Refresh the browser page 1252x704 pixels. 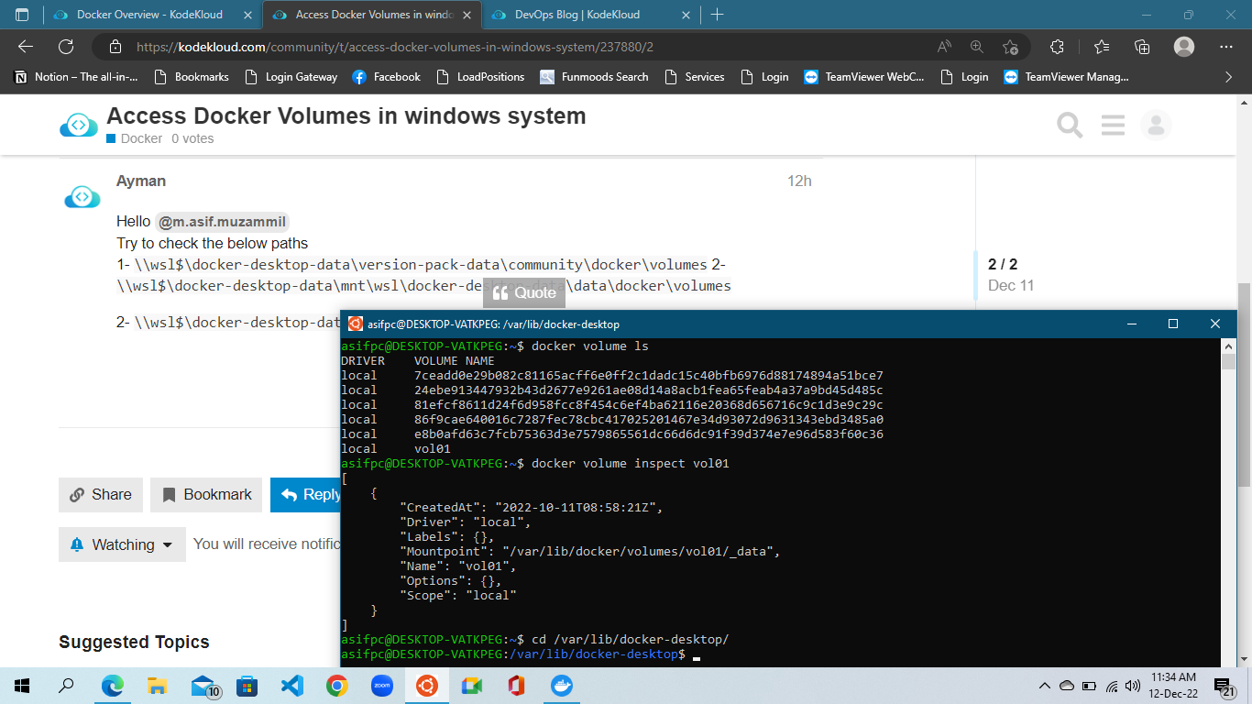pyautogui.click(x=66, y=47)
